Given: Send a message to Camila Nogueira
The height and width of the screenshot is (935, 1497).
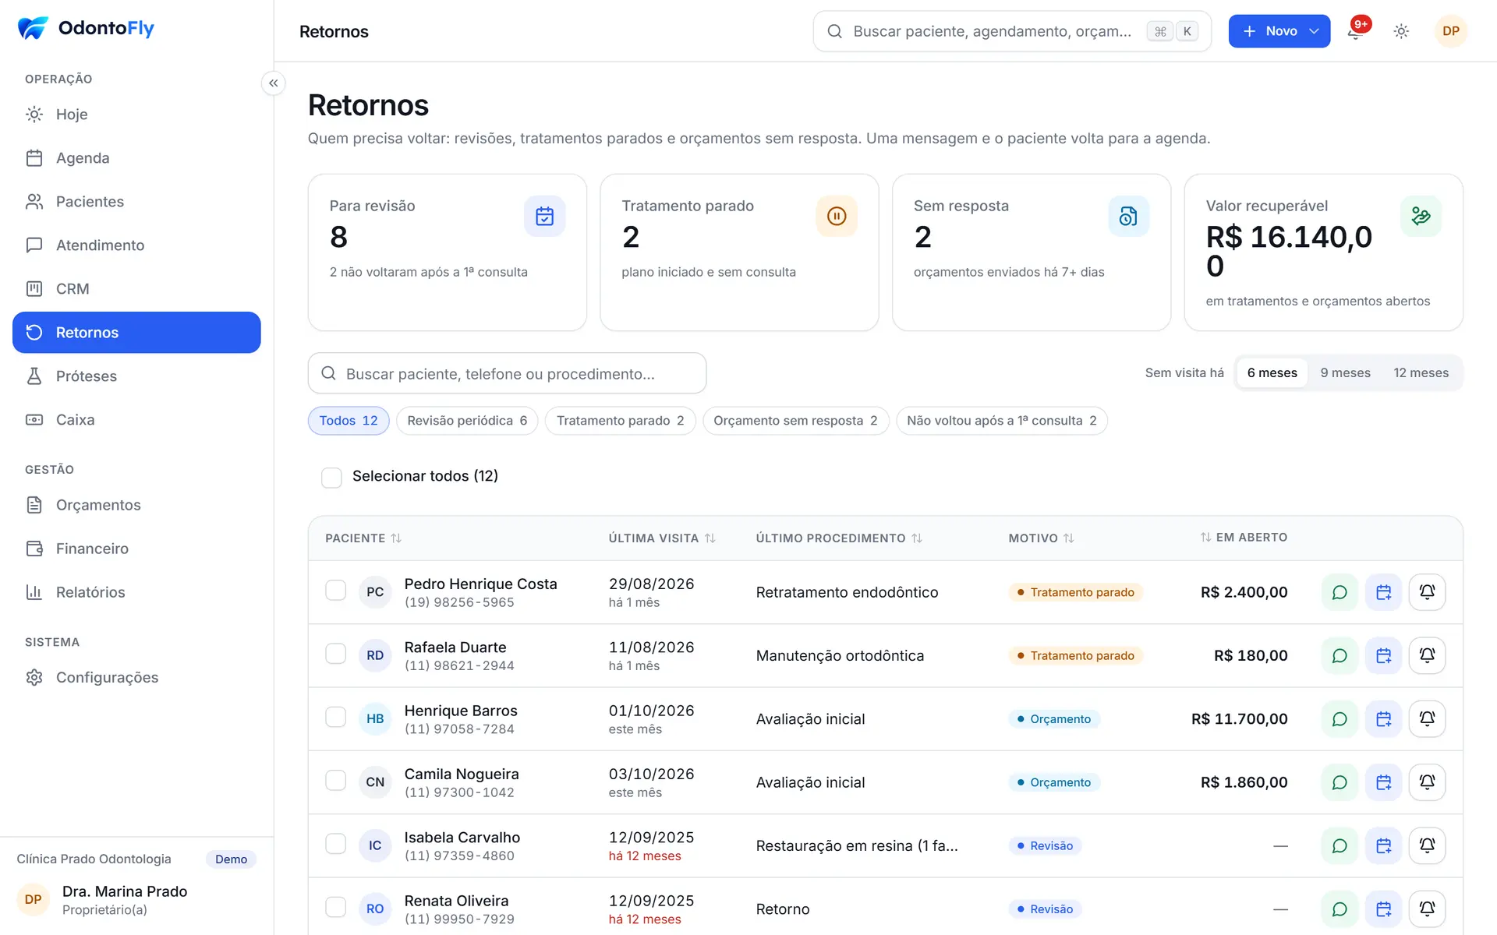Looking at the screenshot, I should (1340, 782).
